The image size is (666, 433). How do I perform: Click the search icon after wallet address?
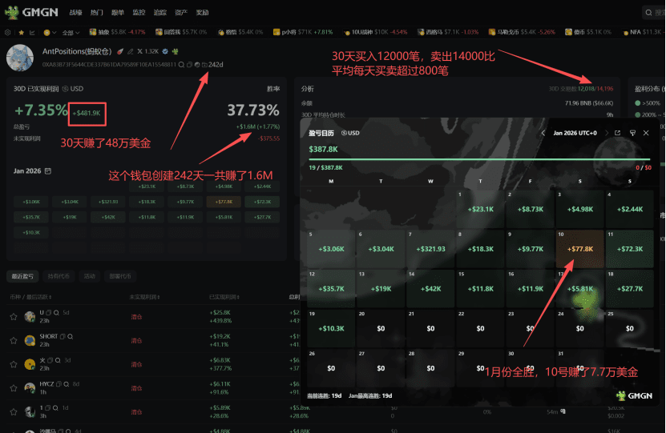[181, 65]
